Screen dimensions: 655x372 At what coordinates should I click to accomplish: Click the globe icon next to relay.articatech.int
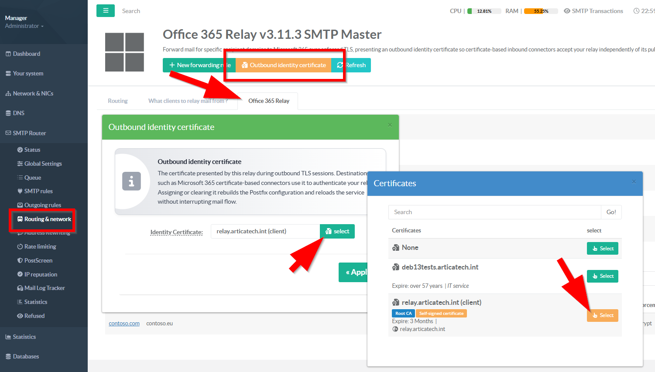[395, 329]
